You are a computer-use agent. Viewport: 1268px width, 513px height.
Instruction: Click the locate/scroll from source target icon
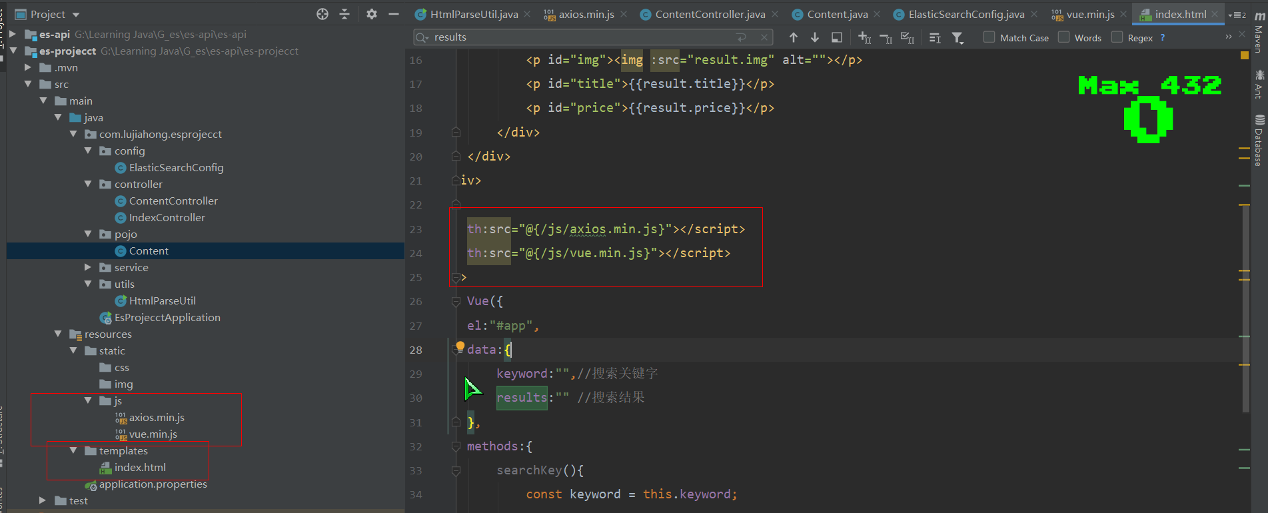click(x=322, y=14)
